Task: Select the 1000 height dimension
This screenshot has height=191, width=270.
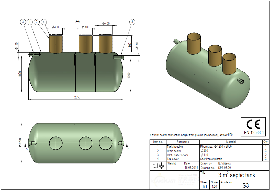Action: click(x=129, y=75)
